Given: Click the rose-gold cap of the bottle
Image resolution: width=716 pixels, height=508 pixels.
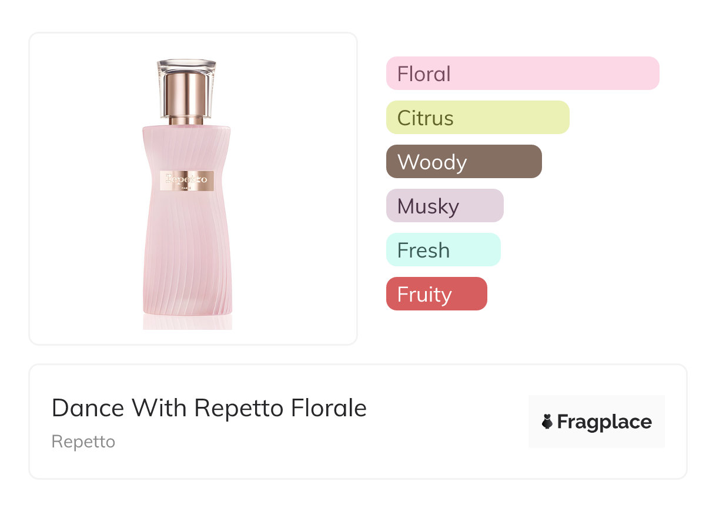Looking at the screenshot, I should click(186, 94).
